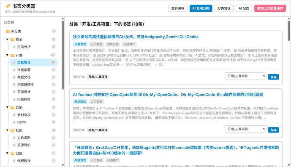This screenshot has width=291, height=167.
Task: Open the AI Toolbox OpenCode bookmark link
Action: (x=168, y=95)
